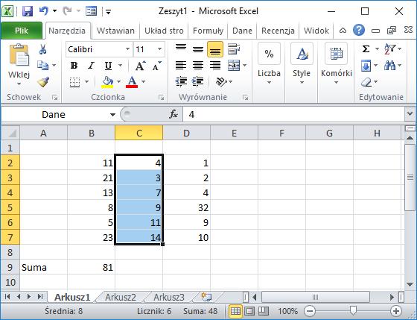Open text orientation options

coord(221,82)
